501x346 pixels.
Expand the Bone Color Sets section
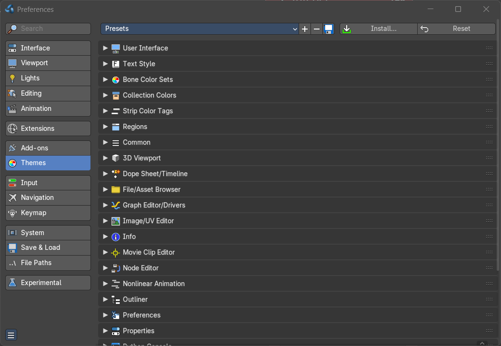[x=105, y=79]
